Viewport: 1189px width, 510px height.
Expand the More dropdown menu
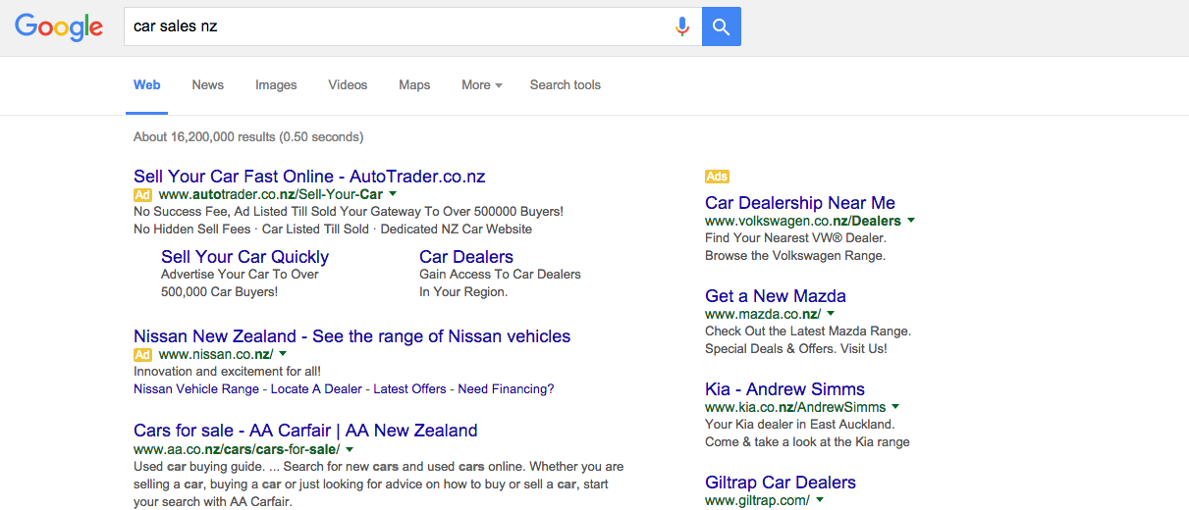point(481,85)
